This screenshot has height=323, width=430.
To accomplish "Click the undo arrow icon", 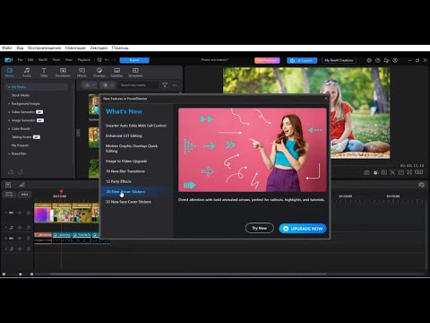I will click(x=107, y=60).
